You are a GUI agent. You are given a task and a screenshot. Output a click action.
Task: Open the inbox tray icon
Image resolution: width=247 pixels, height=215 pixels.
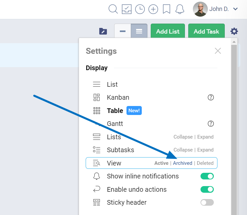126,9
